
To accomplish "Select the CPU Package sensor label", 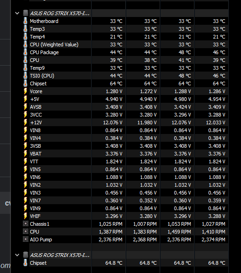I will 44,52.
